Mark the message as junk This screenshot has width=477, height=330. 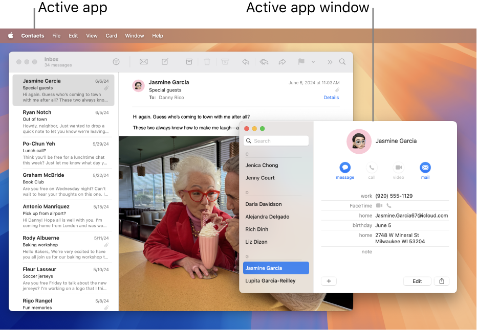click(x=225, y=61)
